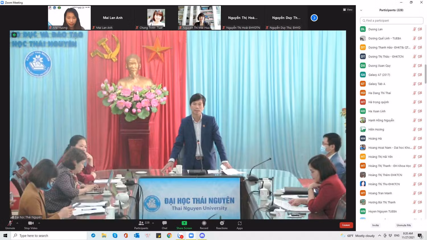Select participant Huyen Nguyen TUEBA
This screenshot has height=240, width=427.
(391, 211)
